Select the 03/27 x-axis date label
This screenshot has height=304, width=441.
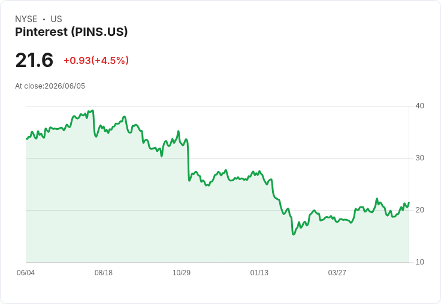[x=337, y=272]
